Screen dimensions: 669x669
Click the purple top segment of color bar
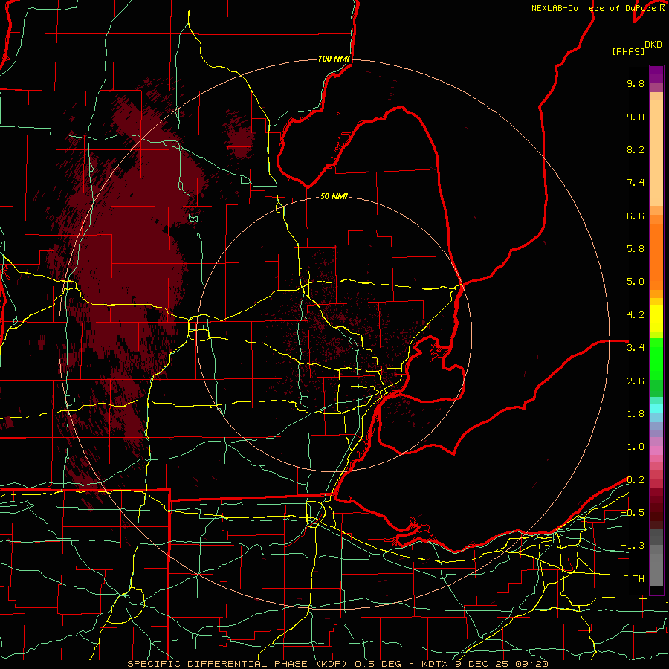[x=656, y=75]
